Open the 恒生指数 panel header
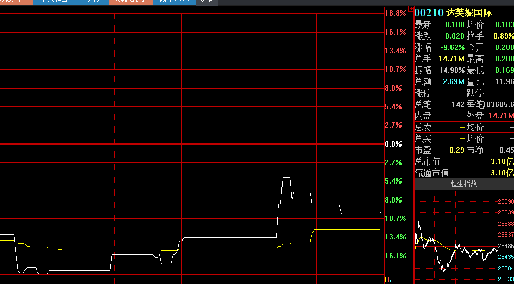Viewport: 514px width, 284px height. 464,184
